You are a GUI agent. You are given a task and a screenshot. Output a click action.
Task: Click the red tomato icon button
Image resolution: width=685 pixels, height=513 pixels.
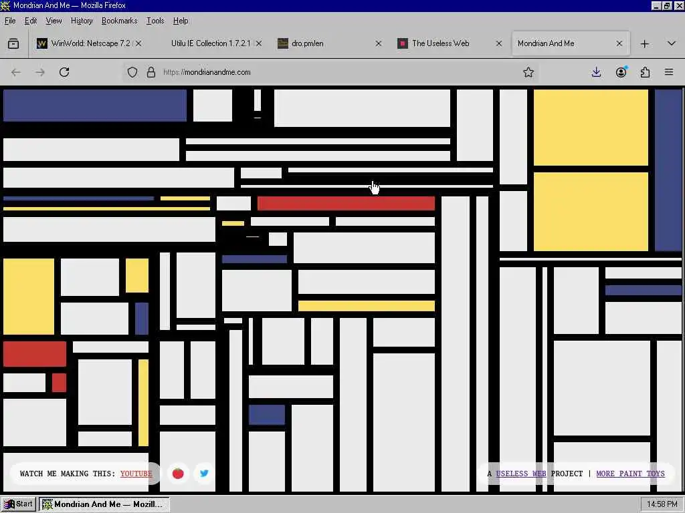point(178,474)
